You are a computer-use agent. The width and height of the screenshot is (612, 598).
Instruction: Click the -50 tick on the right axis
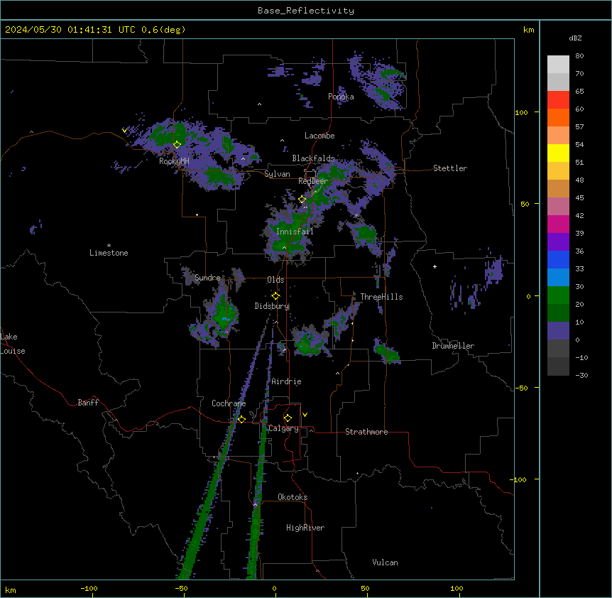521,388
